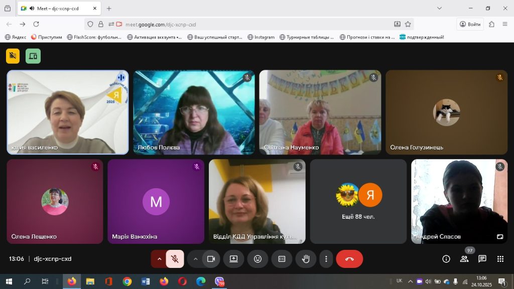Toggle the muted microphone button
Viewport: 514px width, 289px height.
coord(175,259)
